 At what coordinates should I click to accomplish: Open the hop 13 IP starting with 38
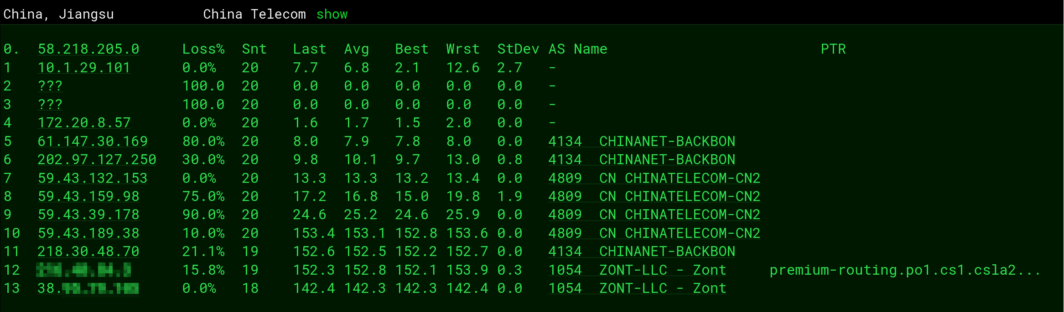point(88,288)
